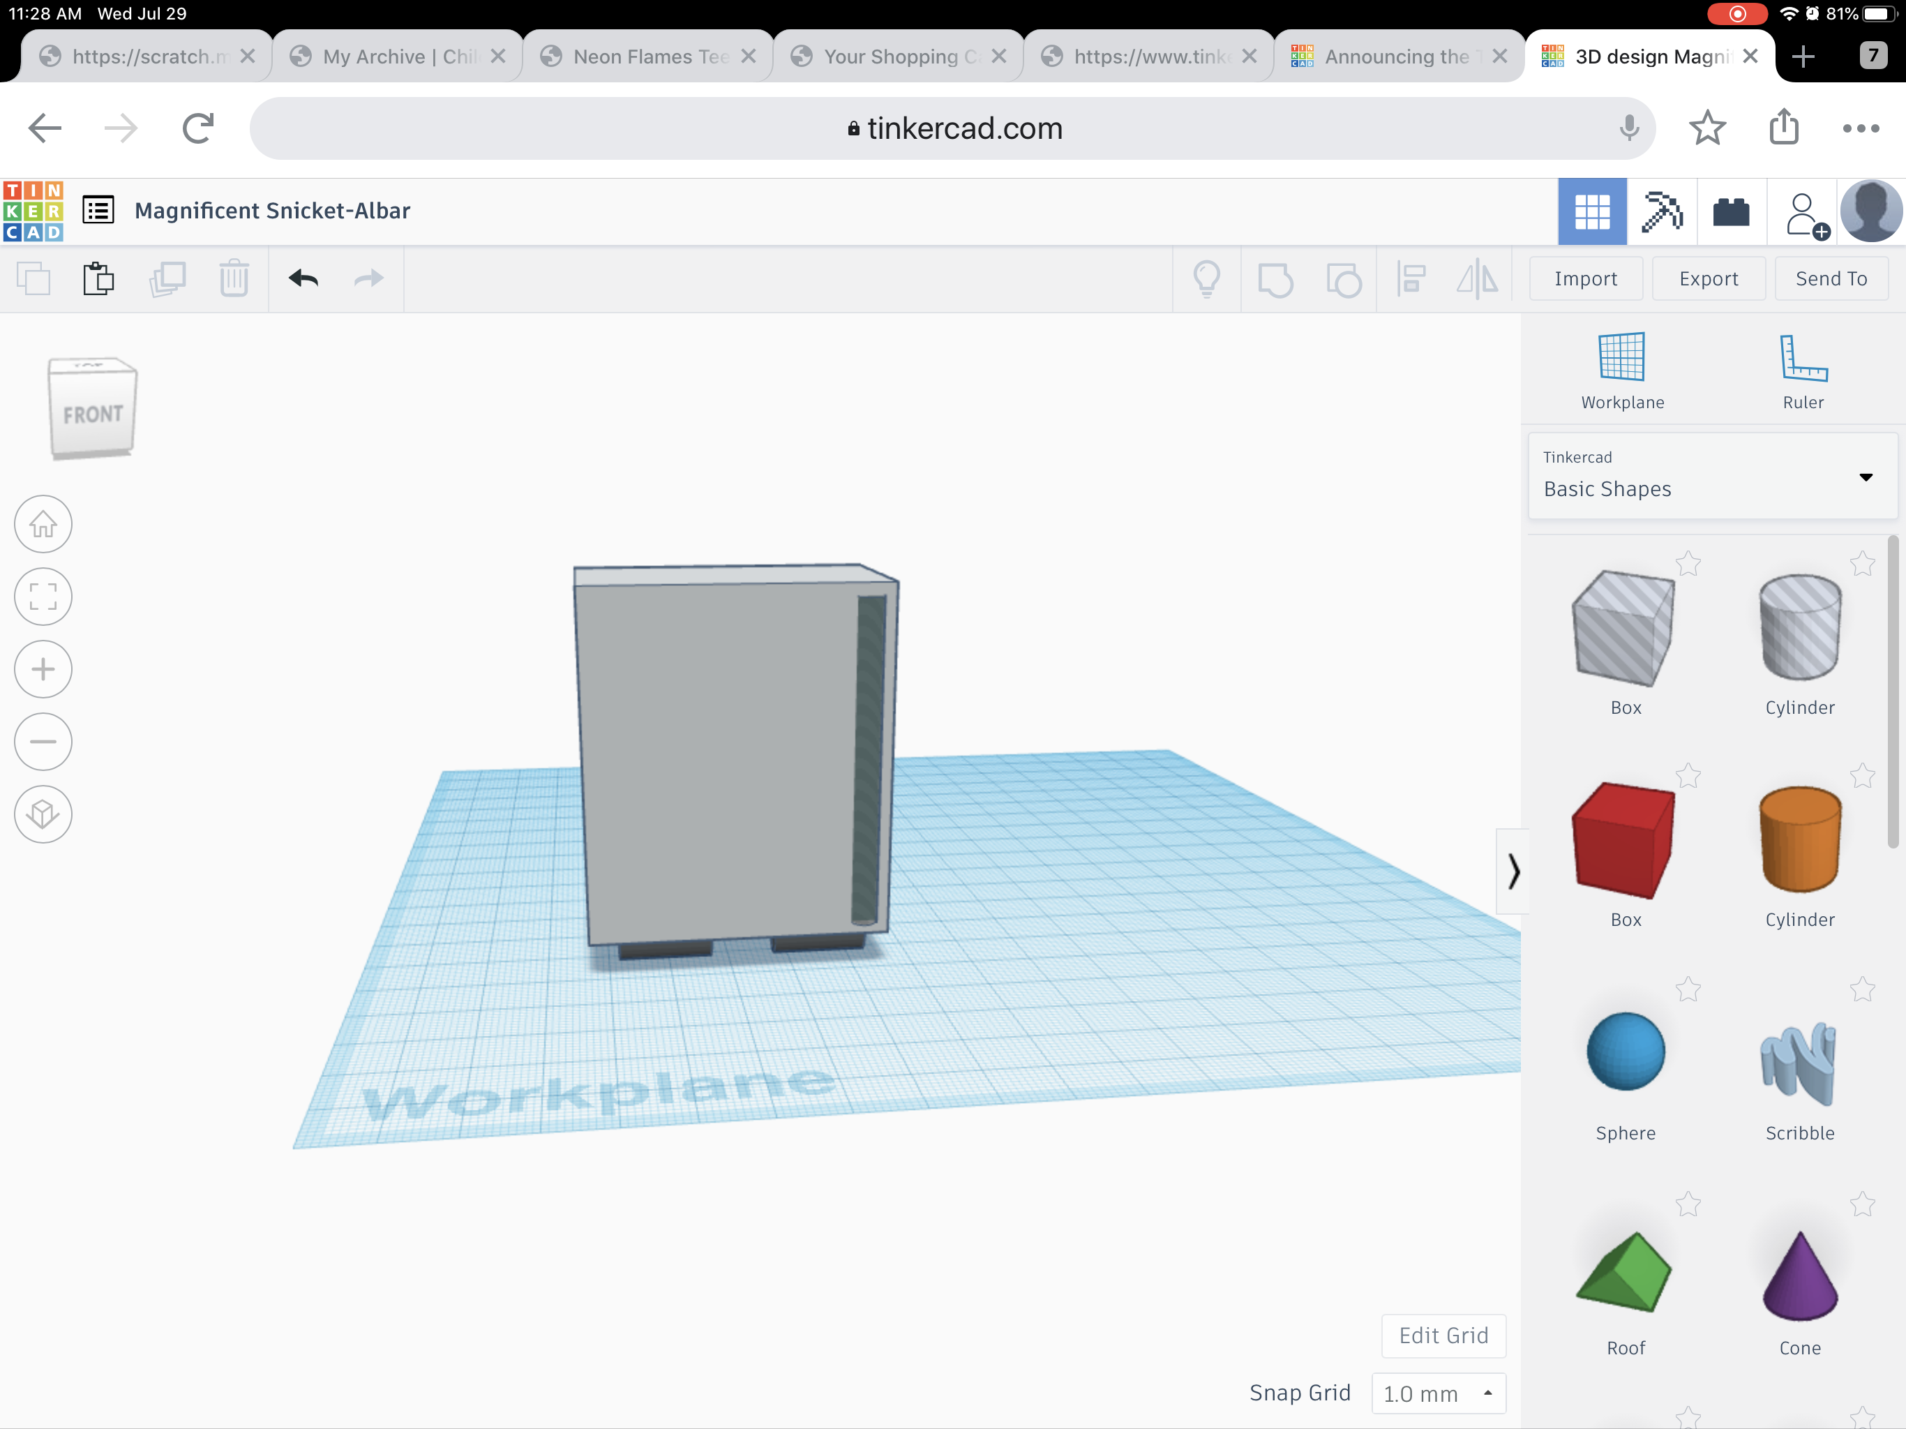The height and width of the screenshot is (1429, 1906).
Task: Select the orange Cylinder shape
Action: [x=1799, y=840]
